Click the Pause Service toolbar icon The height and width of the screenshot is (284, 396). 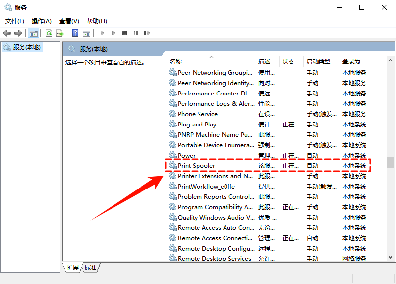click(136, 33)
